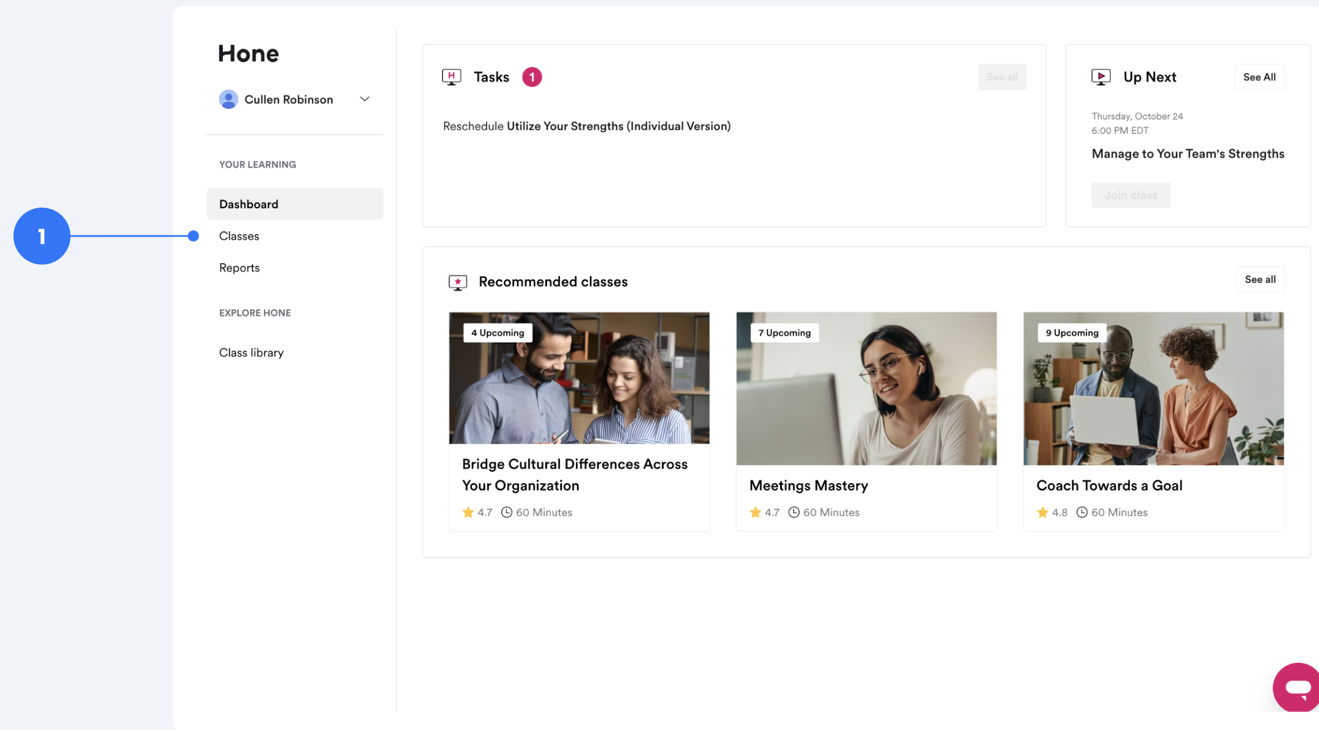Open the pink chat bubble widget
The width and height of the screenshot is (1319, 730).
click(1297, 688)
